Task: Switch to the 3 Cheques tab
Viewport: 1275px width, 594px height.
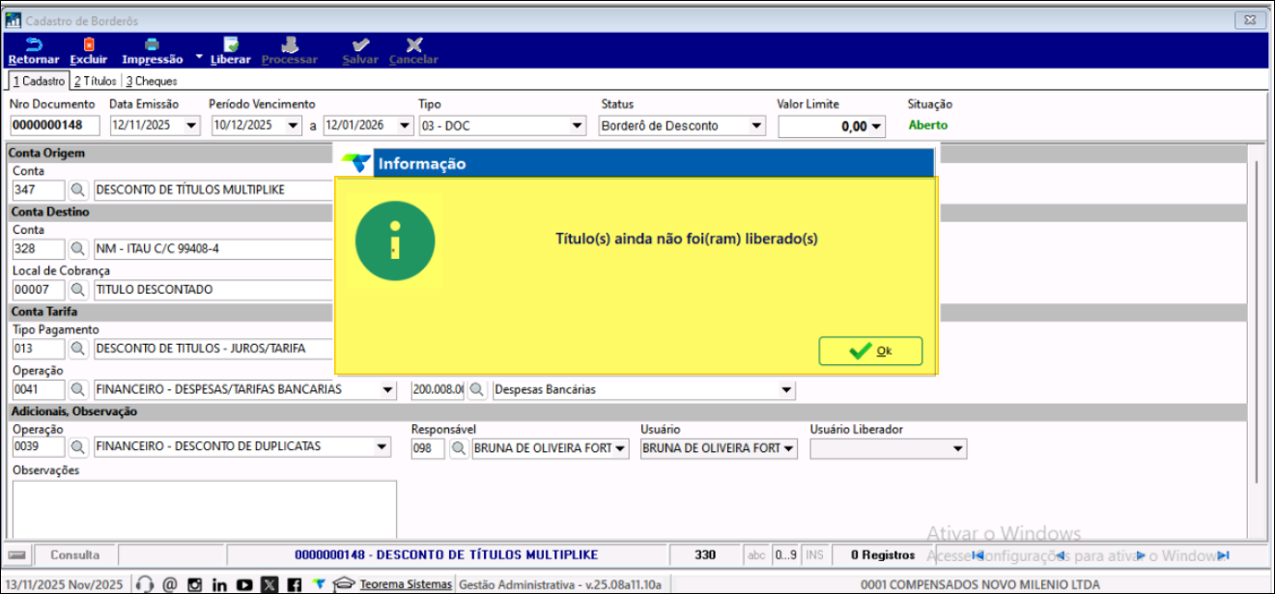Action: tap(152, 81)
